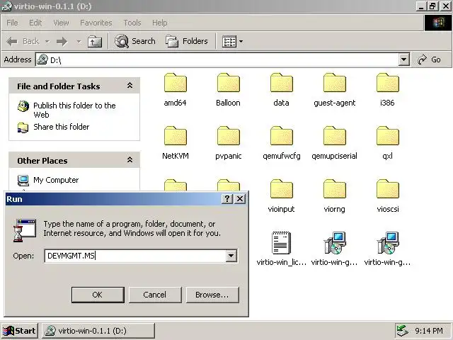Click the Back arrow toolbar button
The width and height of the screenshot is (453, 340).
(x=22, y=41)
